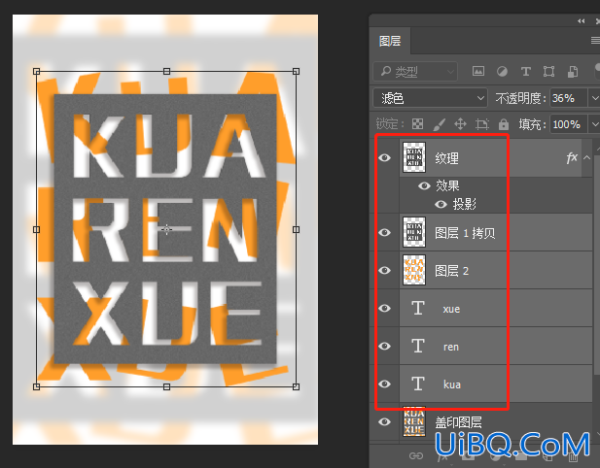
Task: Hide the ren text layer
Action: point(384,346)
